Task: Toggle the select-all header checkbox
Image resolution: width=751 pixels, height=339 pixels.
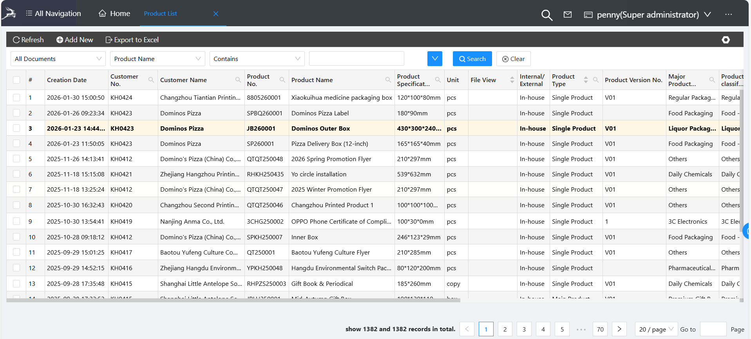Action: click(16, 80)
